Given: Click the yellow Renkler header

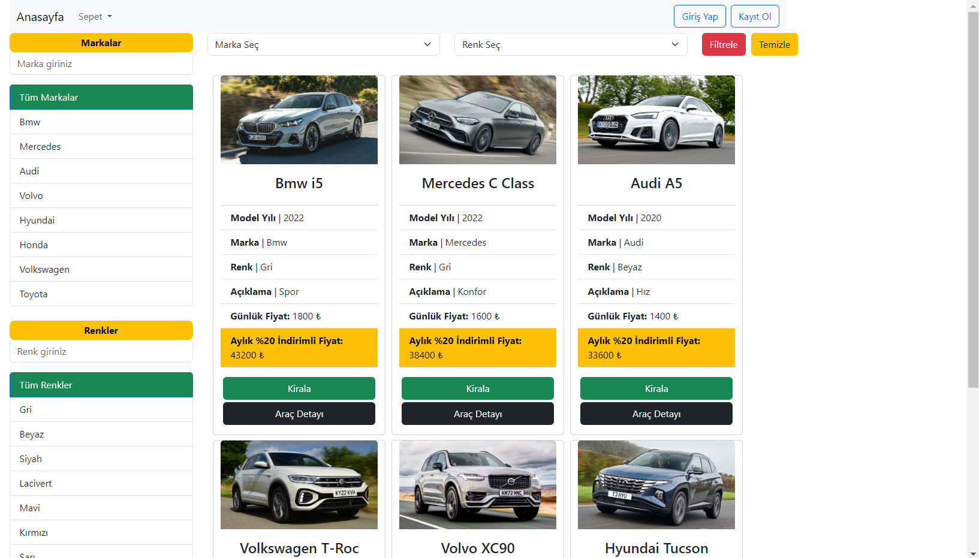Looking at the screenshot, I should [101, 330].
